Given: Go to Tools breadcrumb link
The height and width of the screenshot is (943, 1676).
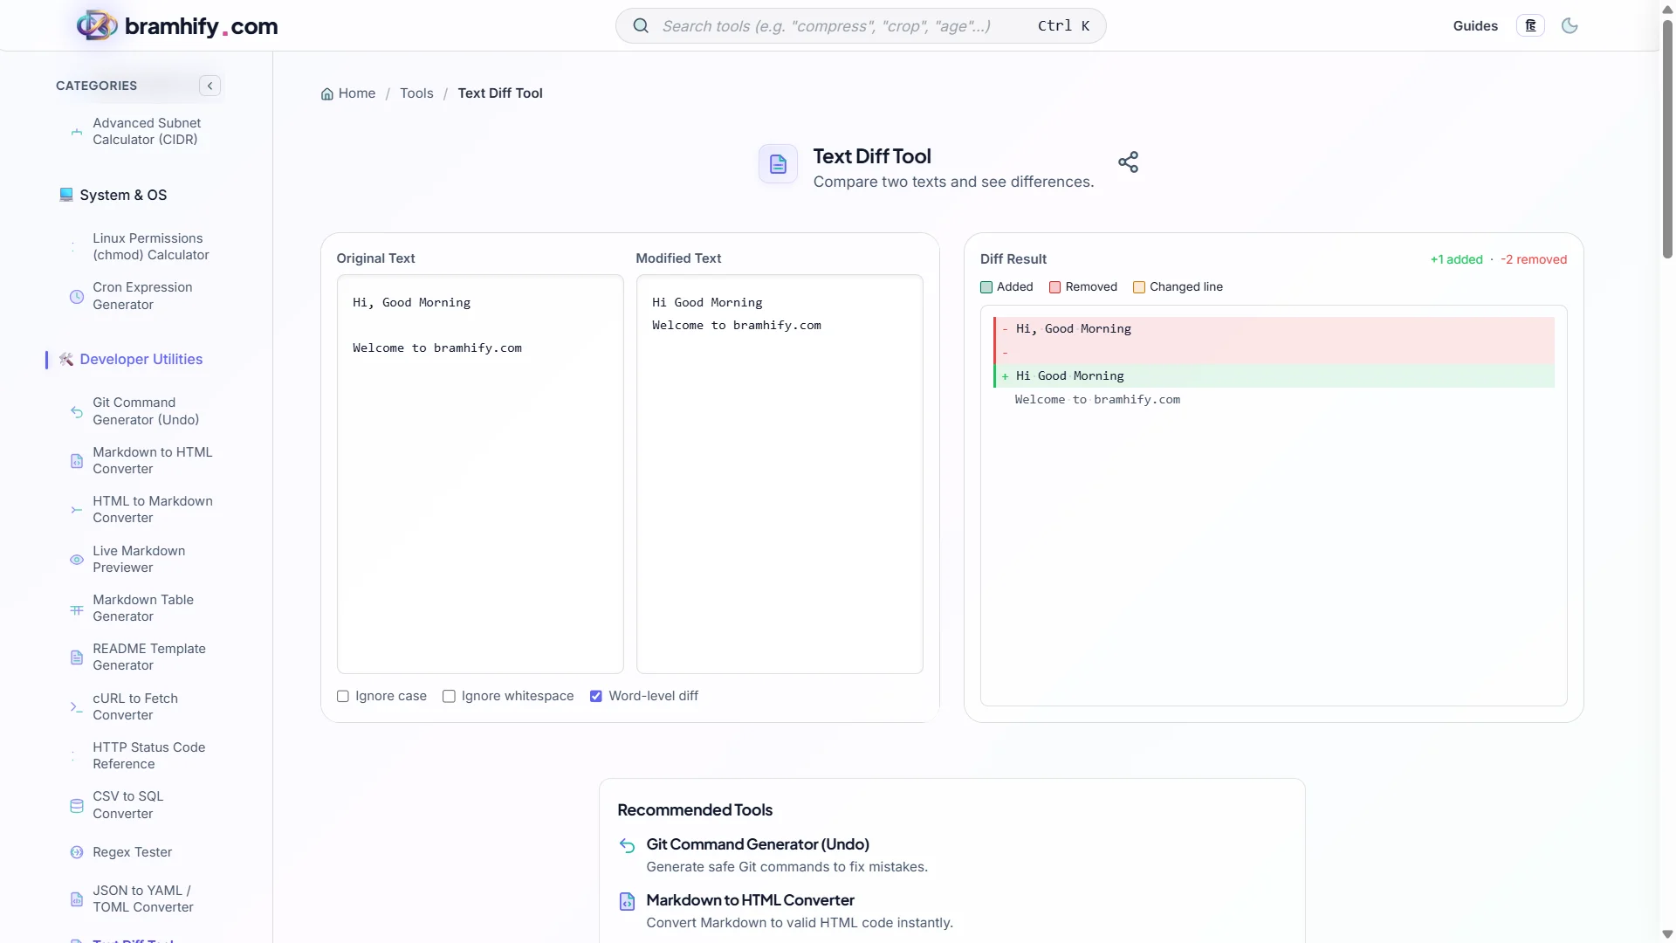Looking at the screenshot, I should pyautogui.click(x=416, y=93).
